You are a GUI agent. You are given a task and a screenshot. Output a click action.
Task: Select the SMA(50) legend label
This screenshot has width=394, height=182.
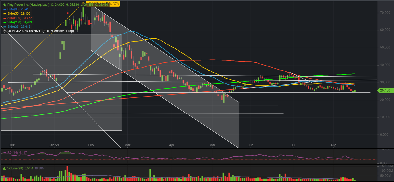click(x=13, y=13)
